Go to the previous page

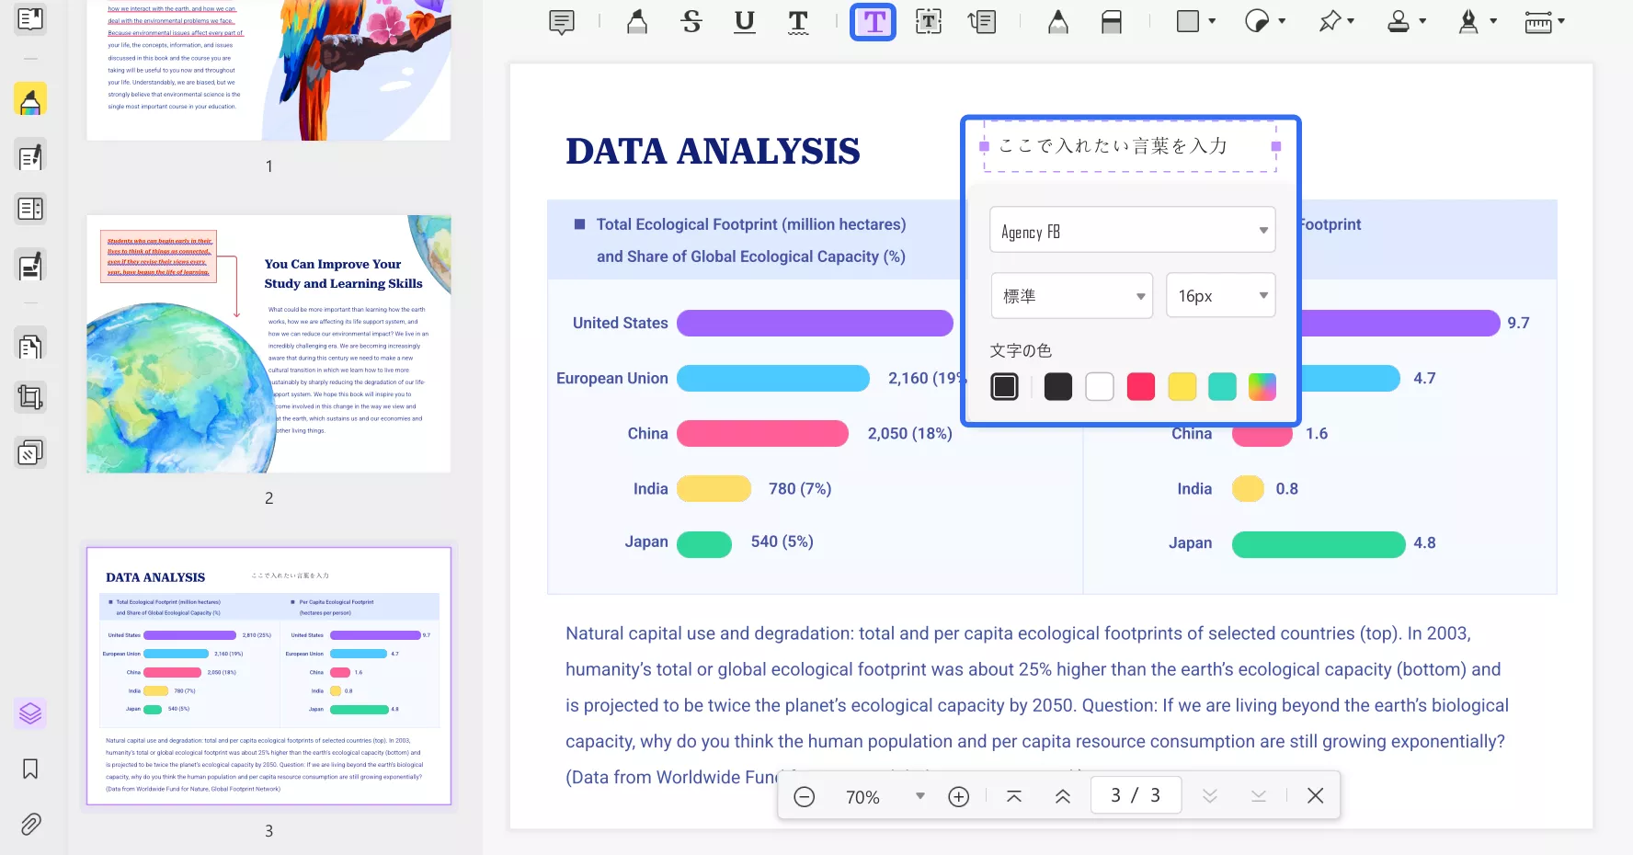(x=1063, y=797)
